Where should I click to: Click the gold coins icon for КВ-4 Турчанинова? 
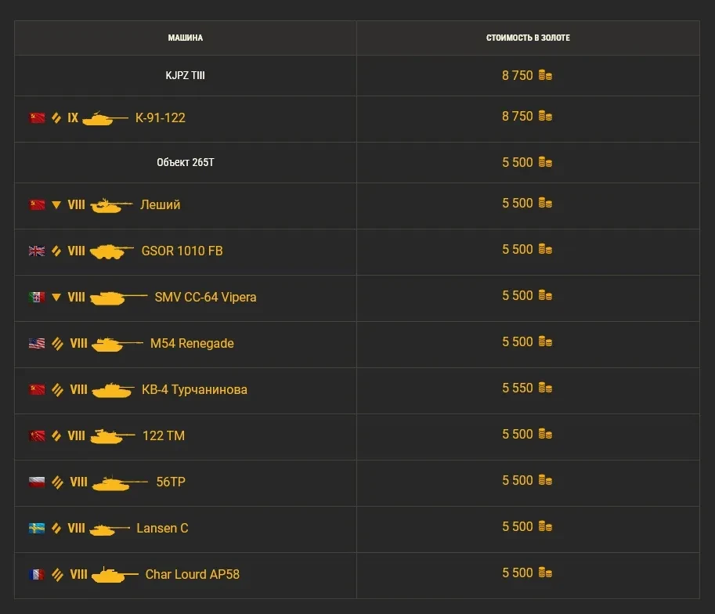[x=545, y=388]
